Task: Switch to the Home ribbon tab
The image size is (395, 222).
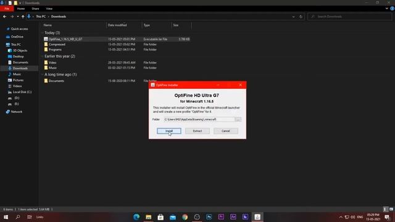Action: [x=21, y=9]
